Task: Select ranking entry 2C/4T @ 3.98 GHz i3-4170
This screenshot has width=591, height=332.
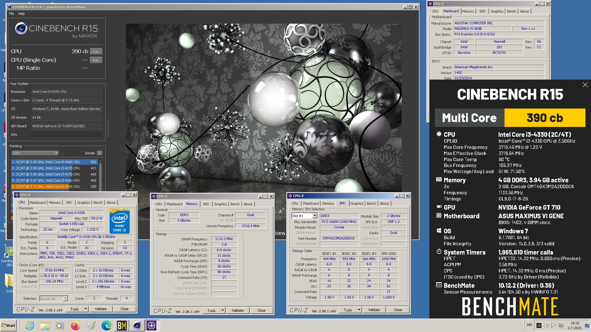Action: (54, 168)
